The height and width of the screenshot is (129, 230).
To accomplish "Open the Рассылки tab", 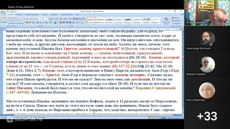I will coord(54,14).
